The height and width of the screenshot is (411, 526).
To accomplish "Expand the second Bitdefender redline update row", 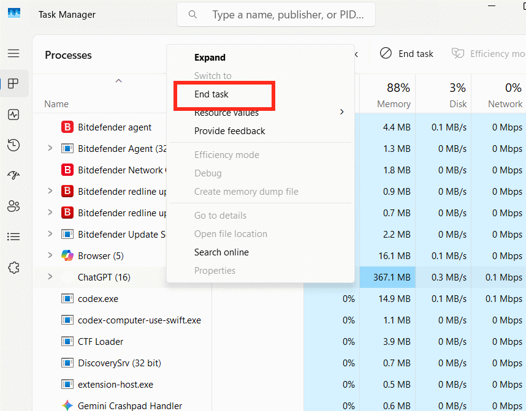I will click(x=50, y=212).
